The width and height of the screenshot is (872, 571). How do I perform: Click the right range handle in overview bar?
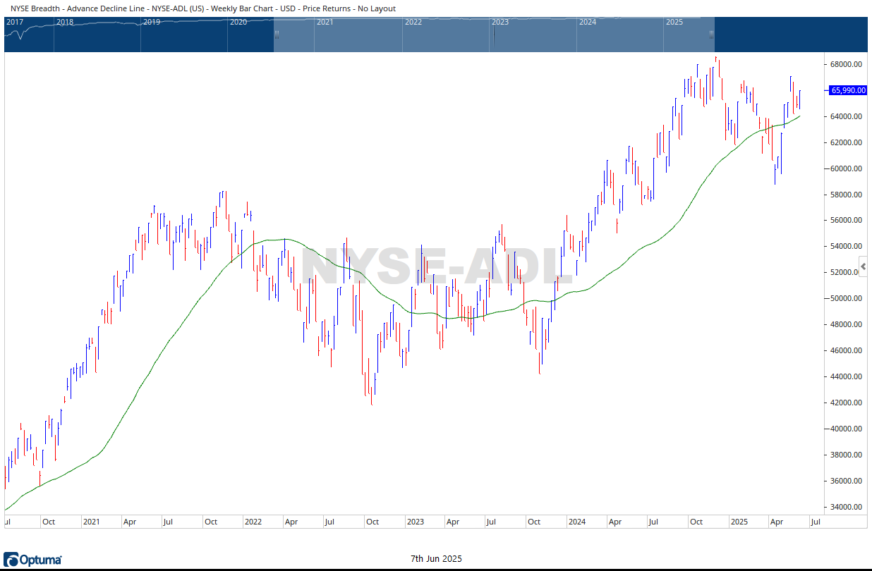click(712, 33)
